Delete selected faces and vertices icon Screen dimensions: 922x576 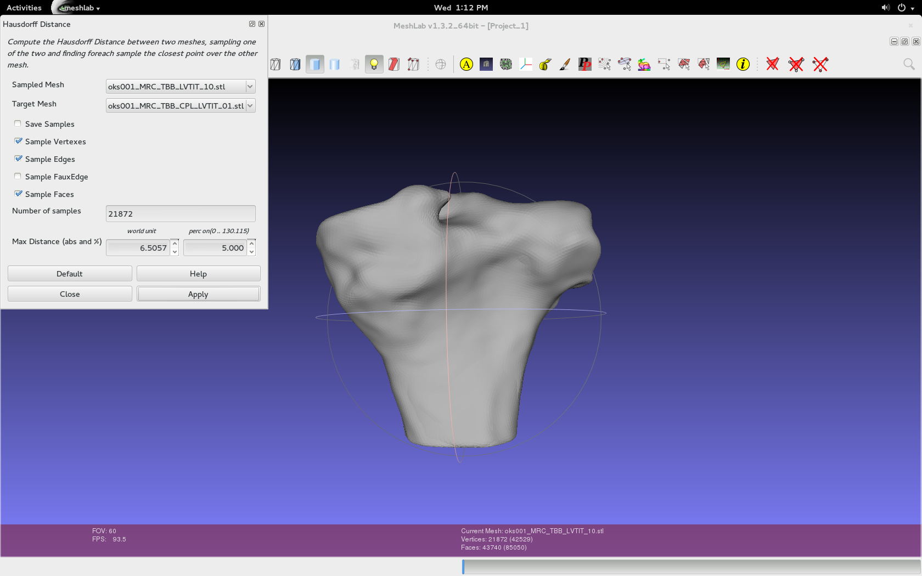[x=796, y=65]
